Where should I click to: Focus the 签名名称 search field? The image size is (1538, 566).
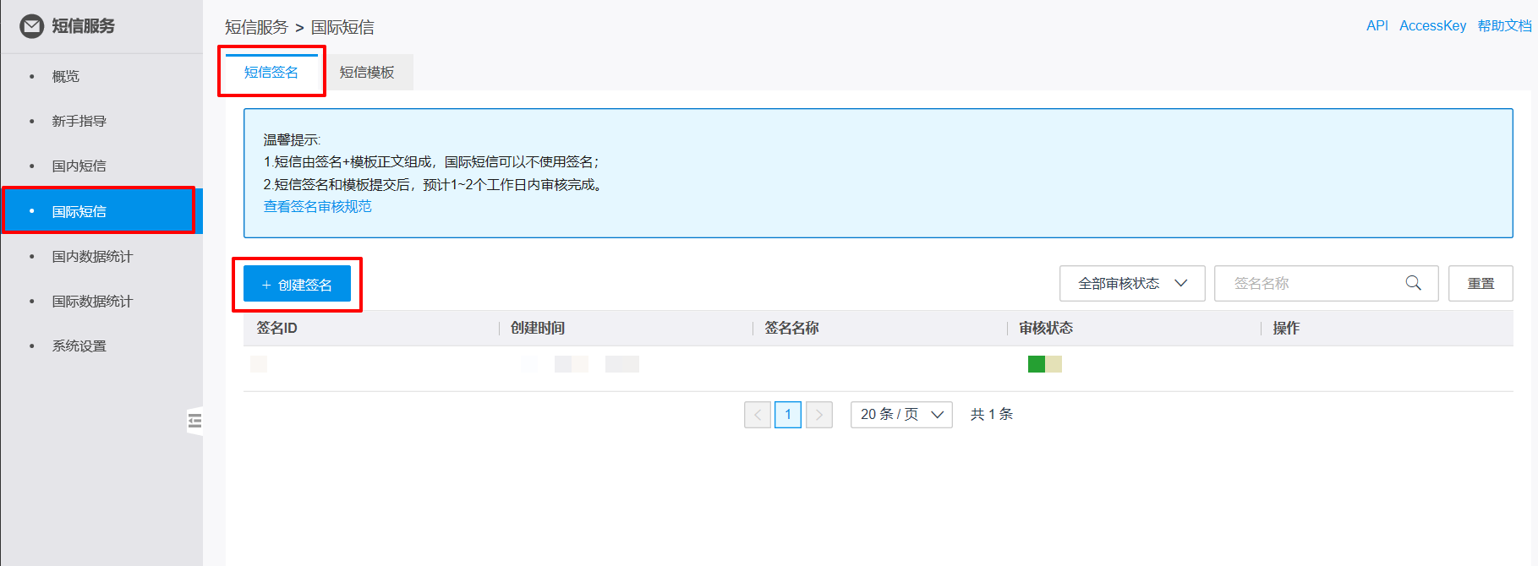pyautogui.click(x=1326, y=284)
